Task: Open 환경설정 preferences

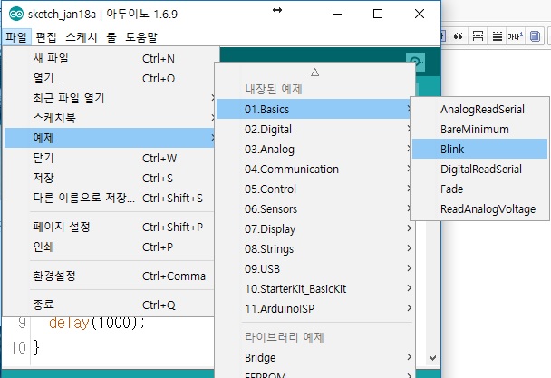Action: (x=110, y=276)
